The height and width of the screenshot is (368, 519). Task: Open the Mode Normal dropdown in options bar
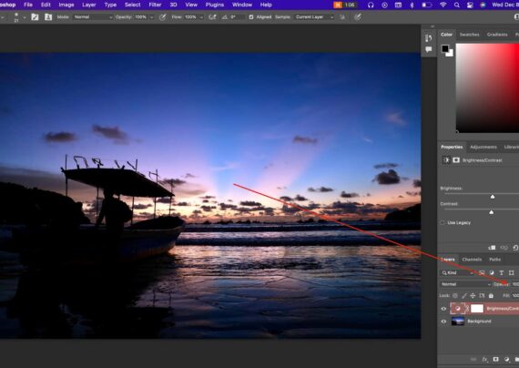click(93, 17)
